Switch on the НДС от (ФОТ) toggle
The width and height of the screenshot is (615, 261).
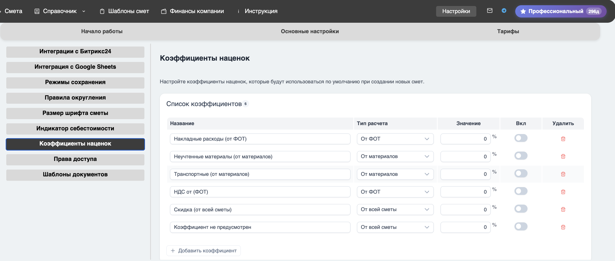[x=521, y=191]
